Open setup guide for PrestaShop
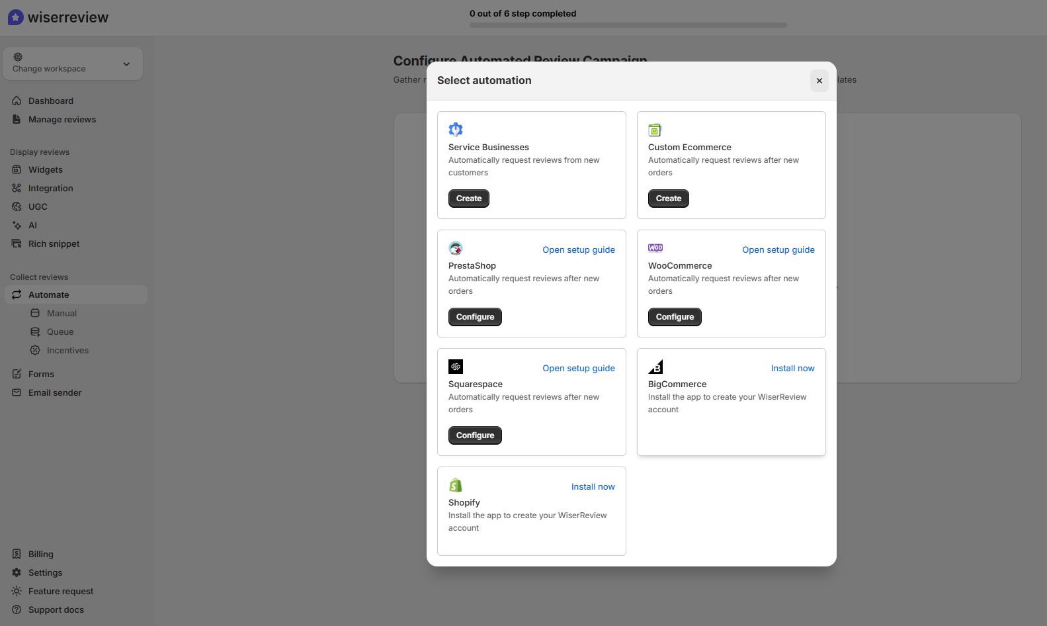This screenshot has height=626, width=1047. click(579, 249)
